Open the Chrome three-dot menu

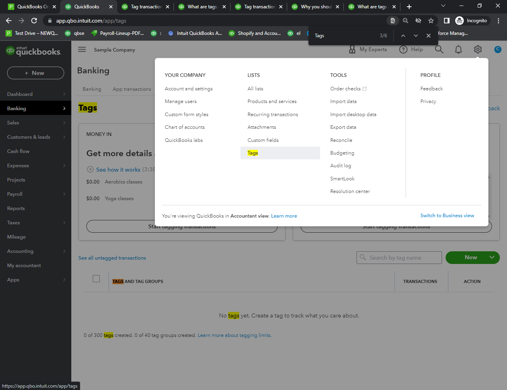(498, 21)
